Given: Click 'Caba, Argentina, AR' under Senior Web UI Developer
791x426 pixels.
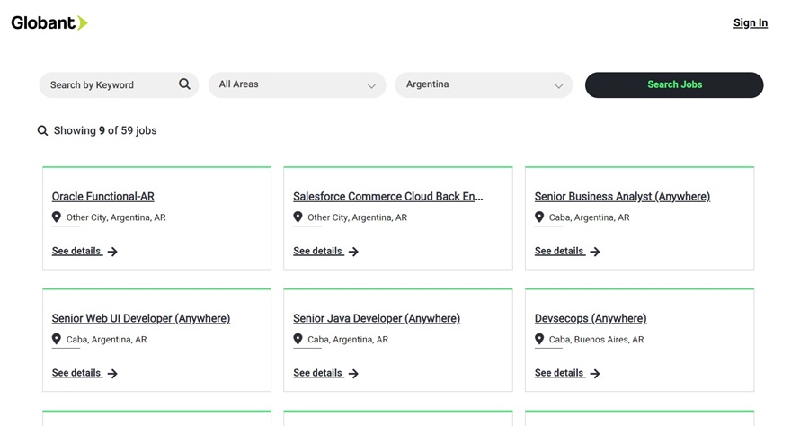Looking at the screenshot, I should click(106, 340).
